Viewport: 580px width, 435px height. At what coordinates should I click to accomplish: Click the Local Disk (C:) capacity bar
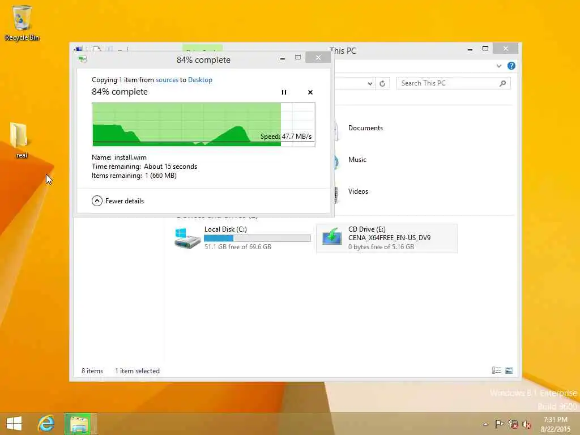257,238
